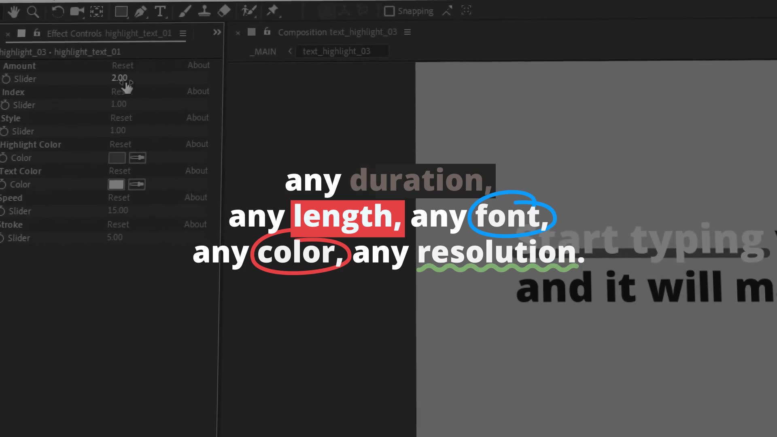Enable the Snapping checkbox
777x437 pixels.
[389, 11]
